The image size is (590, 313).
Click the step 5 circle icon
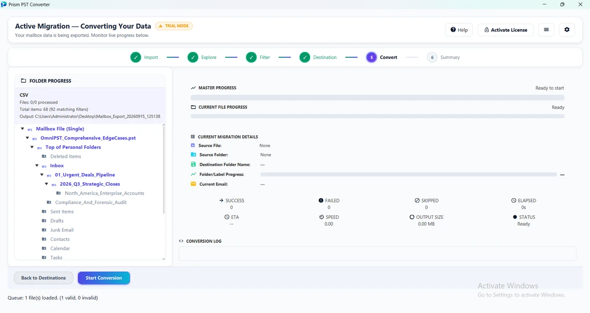point(372,57)
